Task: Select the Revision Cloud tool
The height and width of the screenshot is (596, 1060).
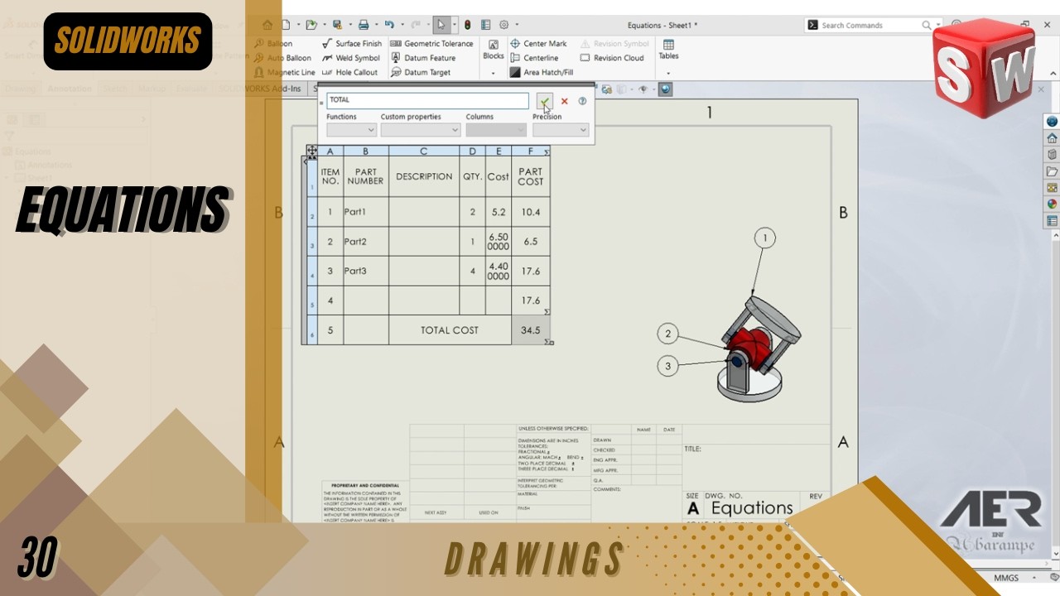Action: coord(612,58)
